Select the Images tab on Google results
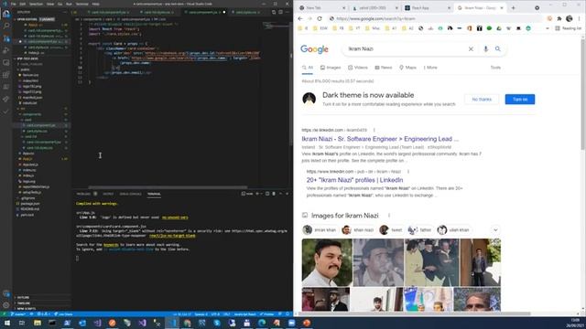Image resolution: width=586 pixels, height=329 pixels. [x=331, y=68]
